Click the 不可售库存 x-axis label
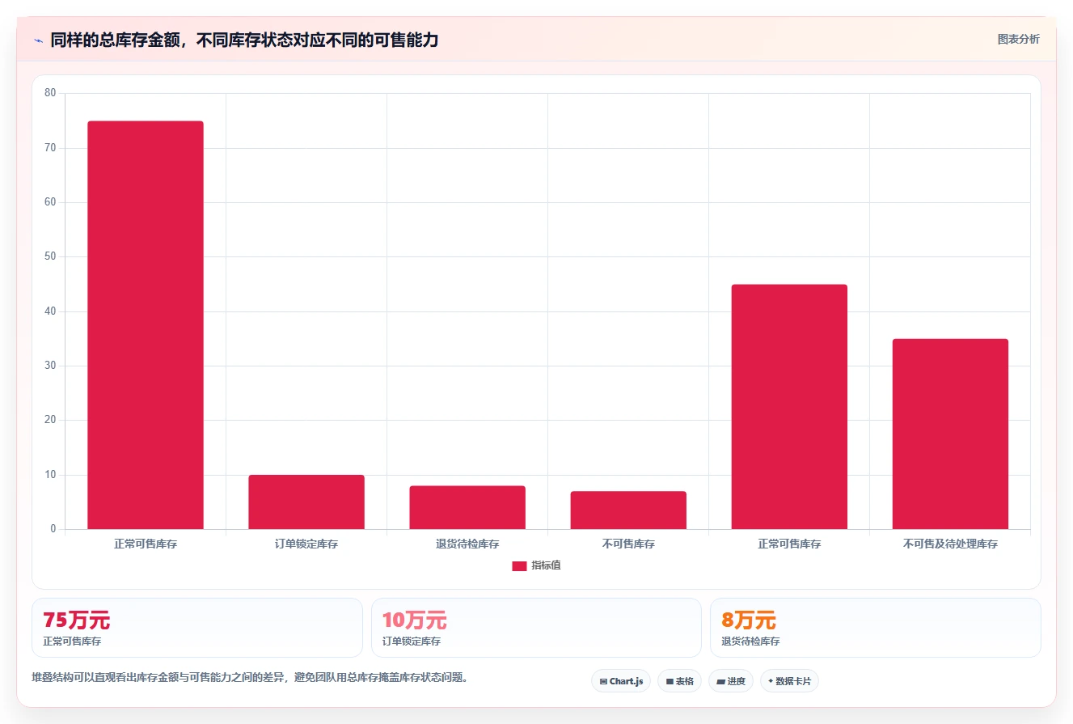 [x=628, y=544]
